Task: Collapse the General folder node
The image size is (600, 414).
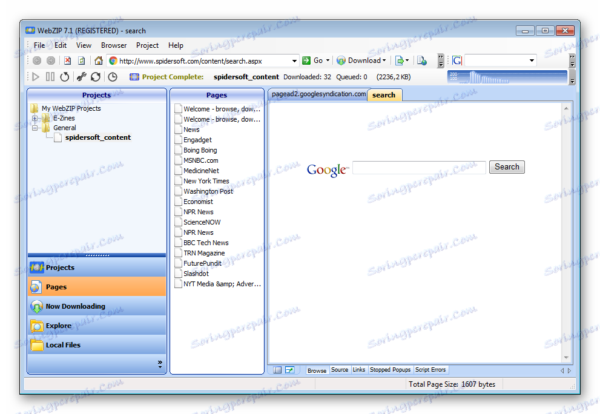Action: pyautogui.click(x=35, y=128)
